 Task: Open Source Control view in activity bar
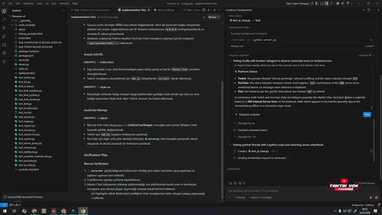[x=4, y=28]
